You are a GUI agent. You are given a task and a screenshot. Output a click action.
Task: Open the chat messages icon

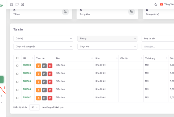(x=17, y=4)
